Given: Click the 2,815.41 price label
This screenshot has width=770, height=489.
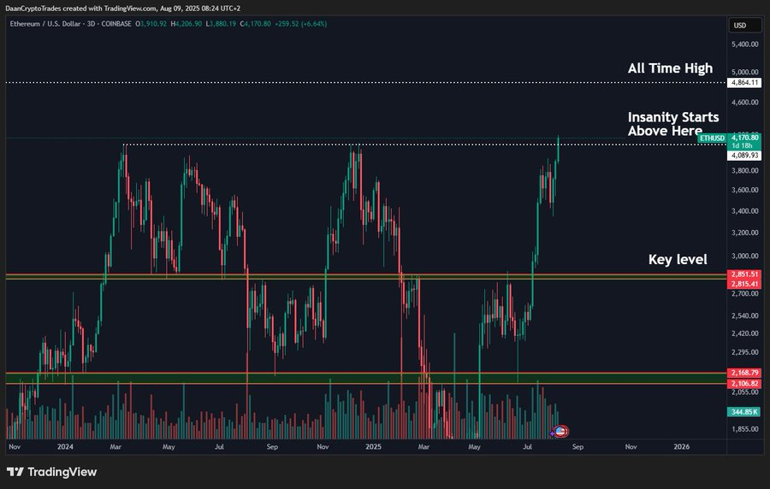Looking at the screenshot, I should [x=744, y=284].
